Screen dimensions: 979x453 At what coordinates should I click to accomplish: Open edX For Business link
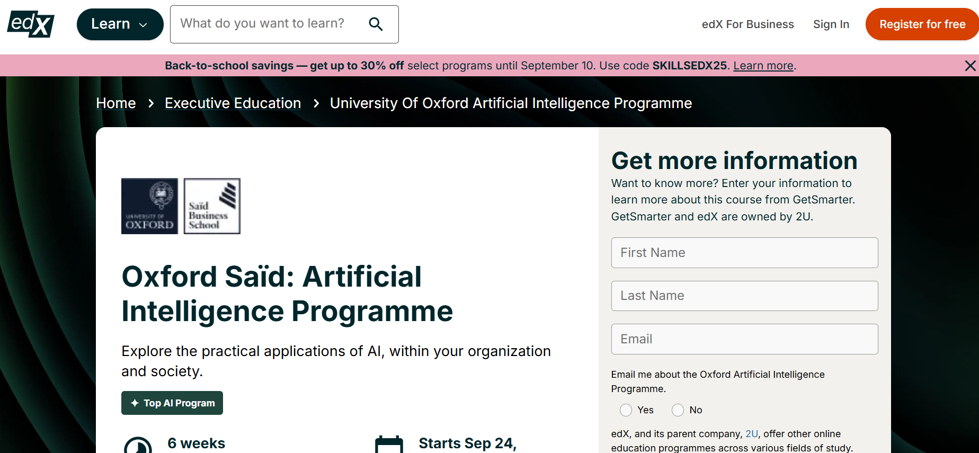[x=747, y=24]
